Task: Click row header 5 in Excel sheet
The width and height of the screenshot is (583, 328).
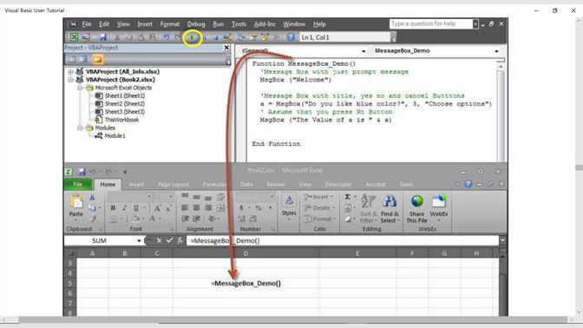Action: pyautogui.click(x=70, y=284)
